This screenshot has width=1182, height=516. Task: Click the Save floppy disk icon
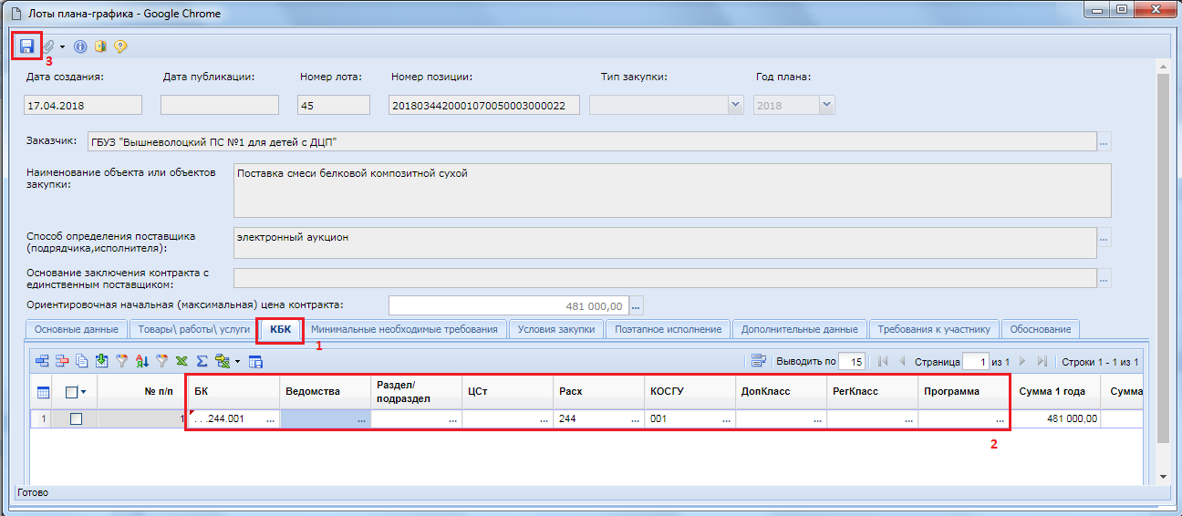(26, 46)
